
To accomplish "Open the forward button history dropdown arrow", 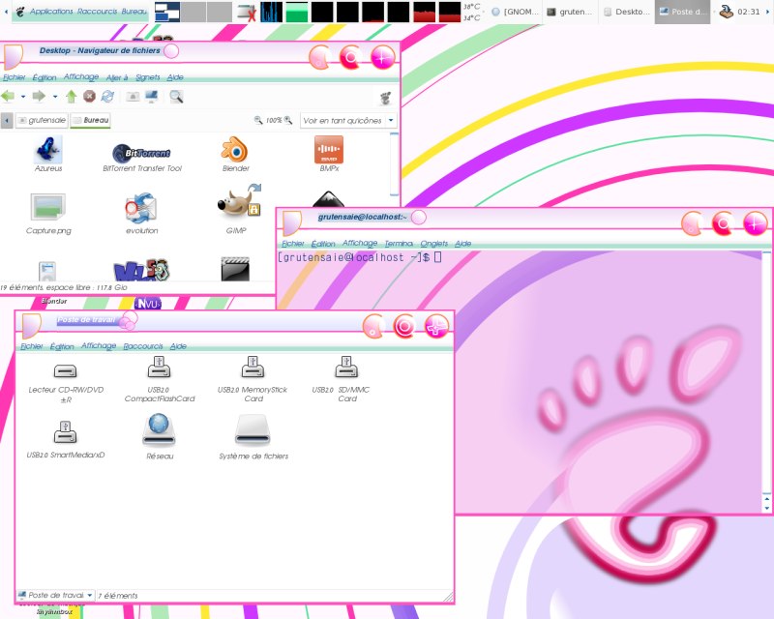I will click(55, 97).
